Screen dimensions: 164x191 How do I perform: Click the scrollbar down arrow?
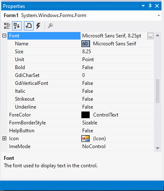[x=157, y=148]
